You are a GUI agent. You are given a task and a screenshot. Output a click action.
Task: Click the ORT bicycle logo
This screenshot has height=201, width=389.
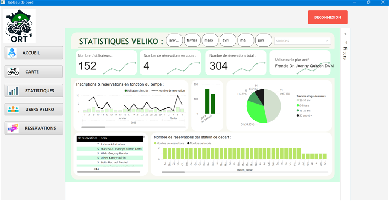(x=19, y=26)
